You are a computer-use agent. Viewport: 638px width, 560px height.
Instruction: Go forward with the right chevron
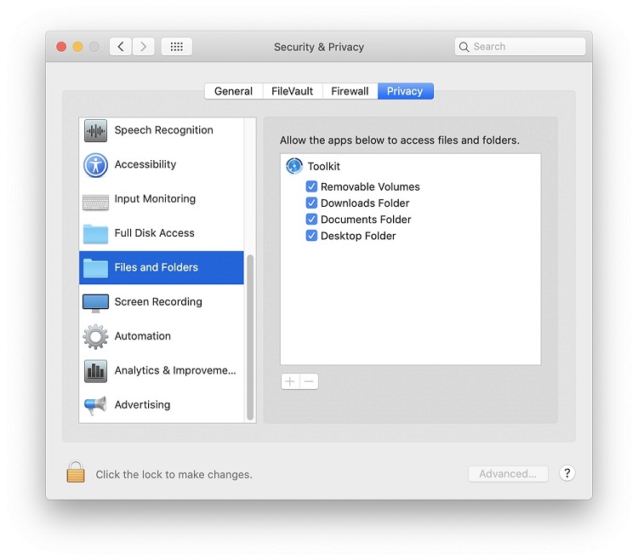(143, 47)
